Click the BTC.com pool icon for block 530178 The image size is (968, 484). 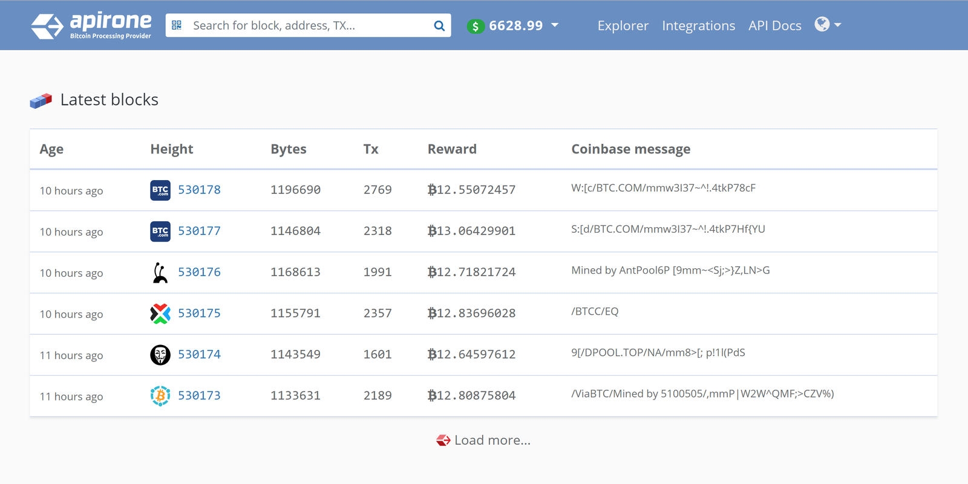point(160,190)
